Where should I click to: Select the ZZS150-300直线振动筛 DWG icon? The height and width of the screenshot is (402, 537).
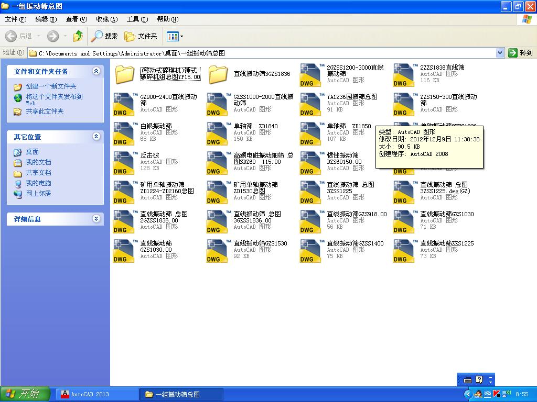coord(404,104)
